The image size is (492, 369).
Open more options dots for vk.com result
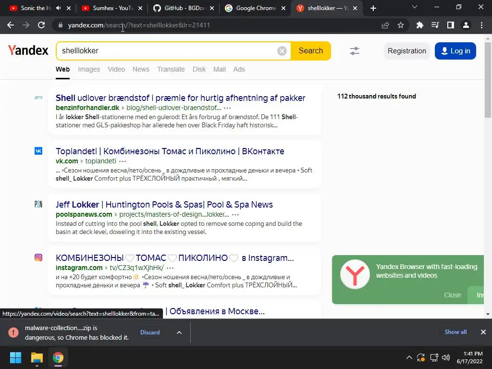123,161
